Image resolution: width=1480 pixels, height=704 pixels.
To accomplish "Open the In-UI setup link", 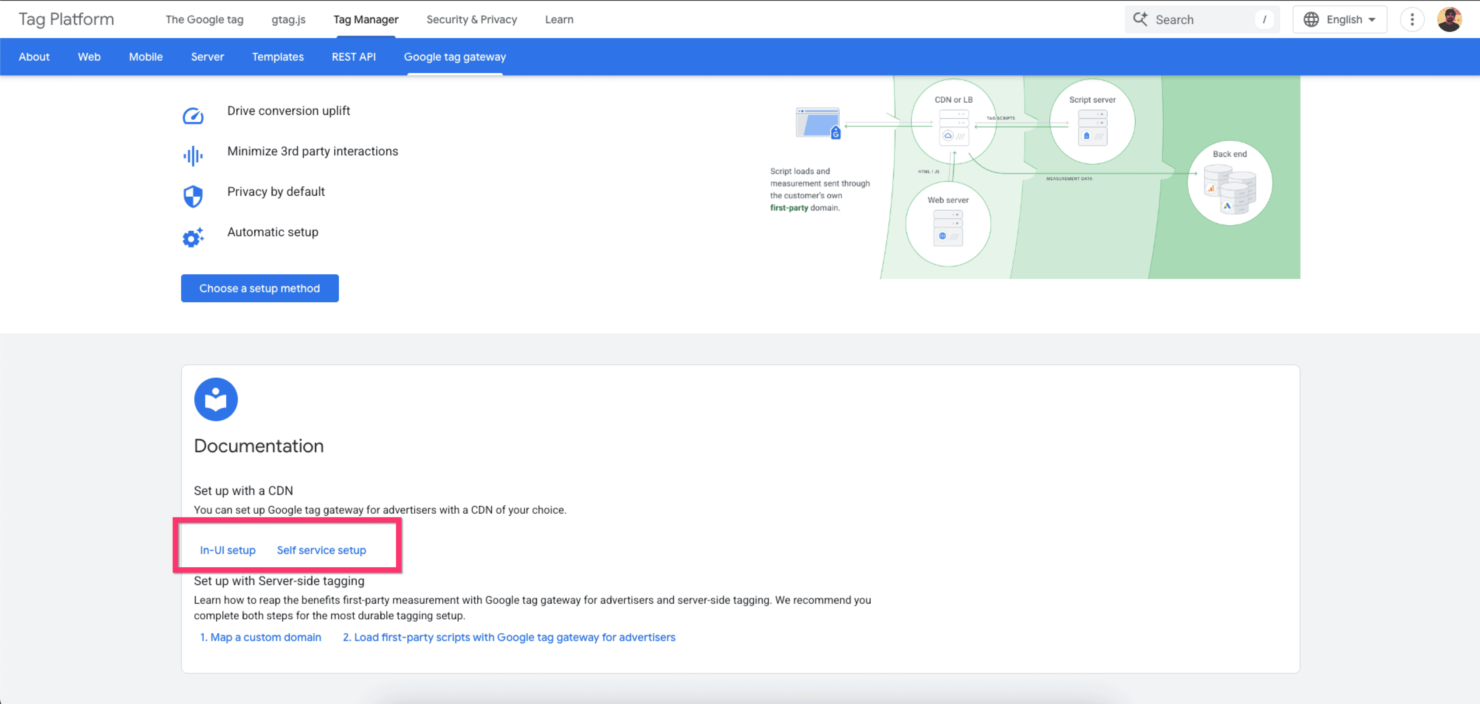I will point(227,550).
